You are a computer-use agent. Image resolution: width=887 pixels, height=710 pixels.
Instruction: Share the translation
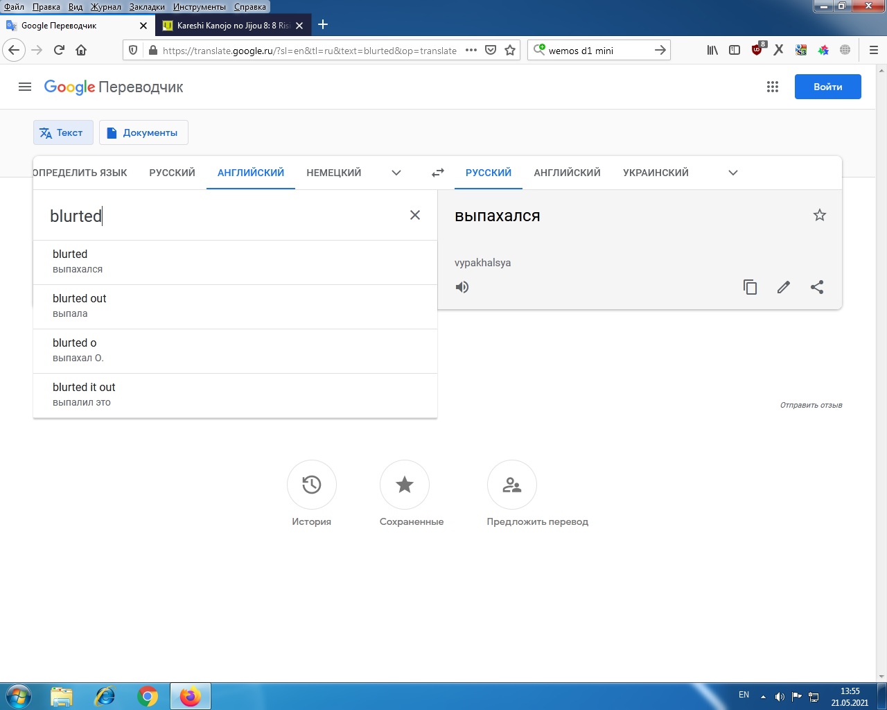817,287
